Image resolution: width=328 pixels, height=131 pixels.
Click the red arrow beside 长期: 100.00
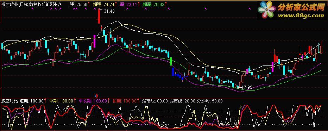(x=138, y=101)
